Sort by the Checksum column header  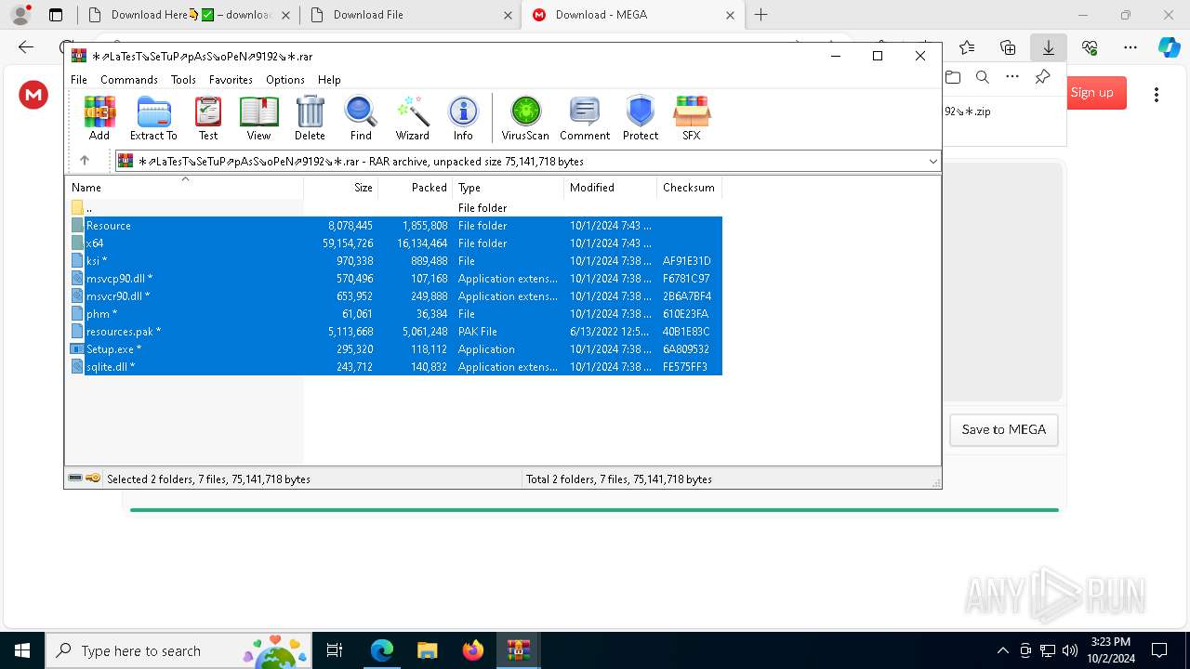click(689, 188)
